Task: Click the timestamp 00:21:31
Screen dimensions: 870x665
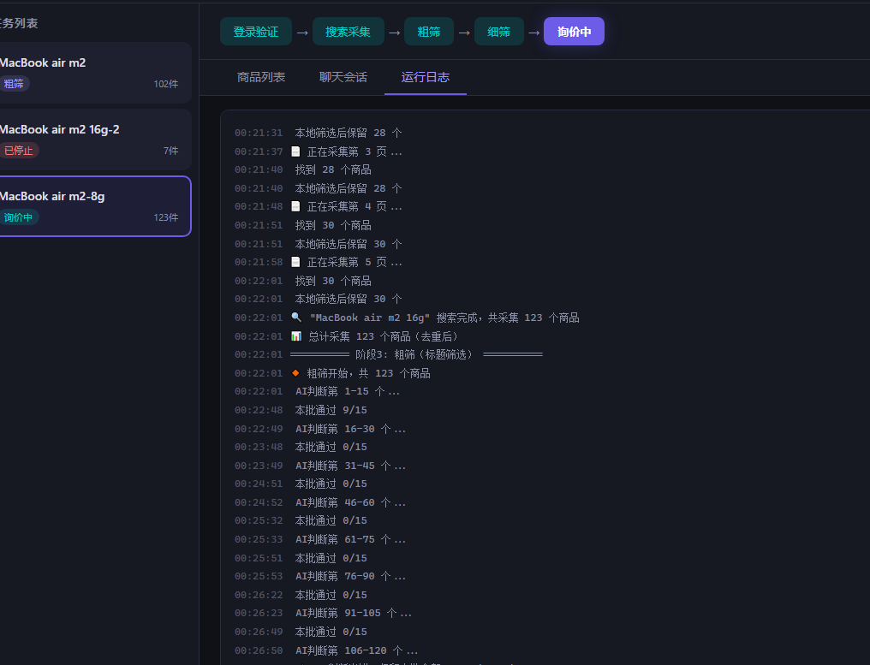Action: (259, 133)
